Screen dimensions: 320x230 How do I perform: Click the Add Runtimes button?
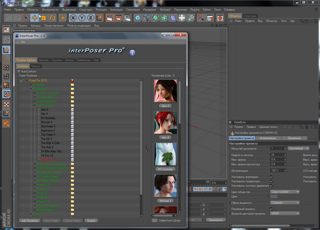pyautogui.click(x=30, y=221)
